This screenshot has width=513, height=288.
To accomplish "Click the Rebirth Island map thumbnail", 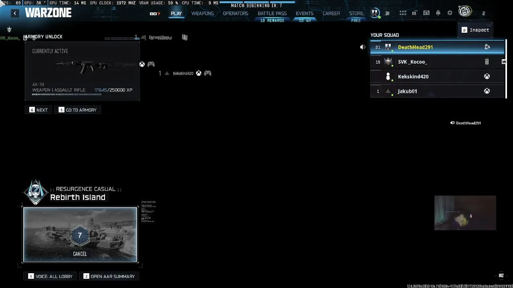I will [x=80, y=234].
